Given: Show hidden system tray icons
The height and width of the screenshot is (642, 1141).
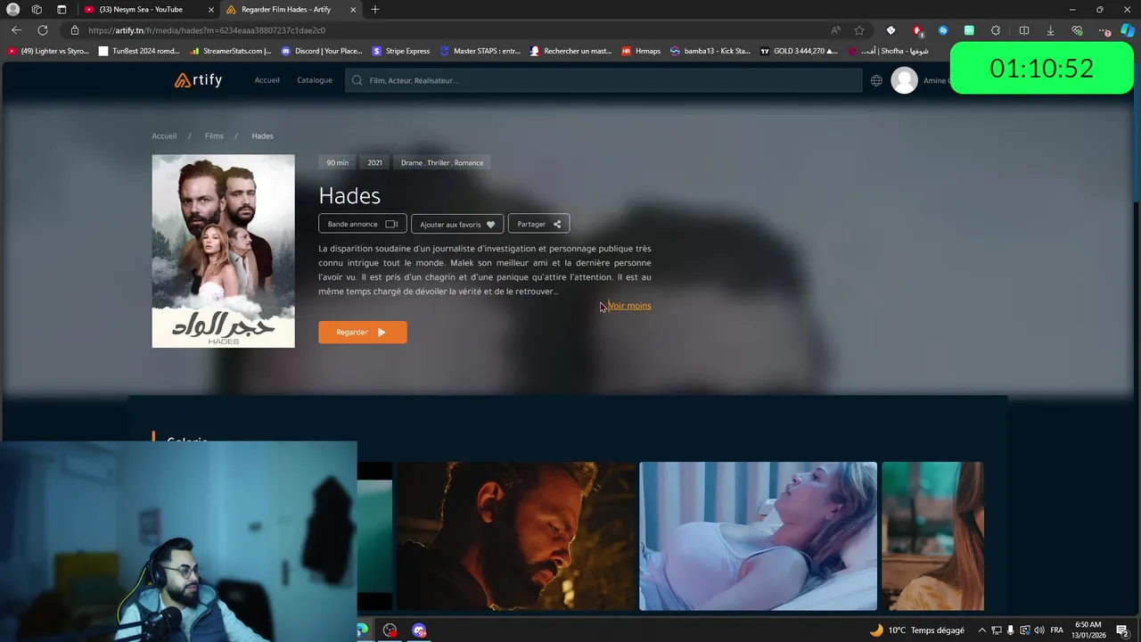Looking at the screenshot, I should click(x=981, y=630).
